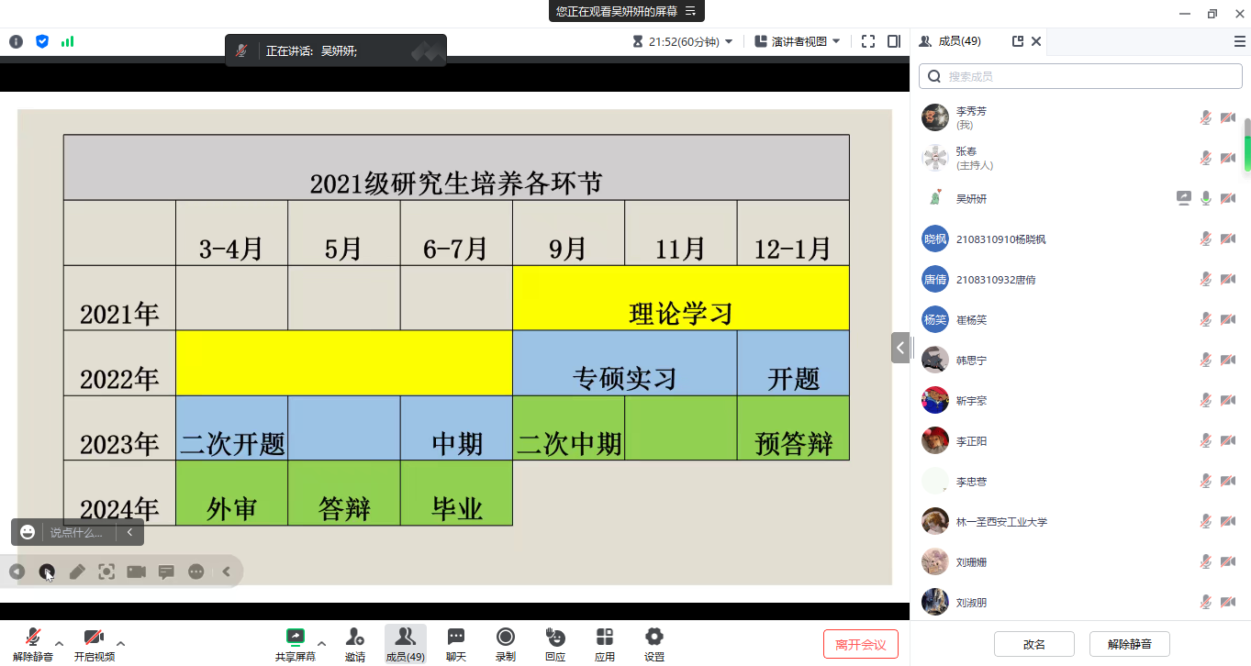Viewport: 1251px width, 666px height.
Task: Expand audio options arrow beside 解除静音
Action: tap(60, 642)
